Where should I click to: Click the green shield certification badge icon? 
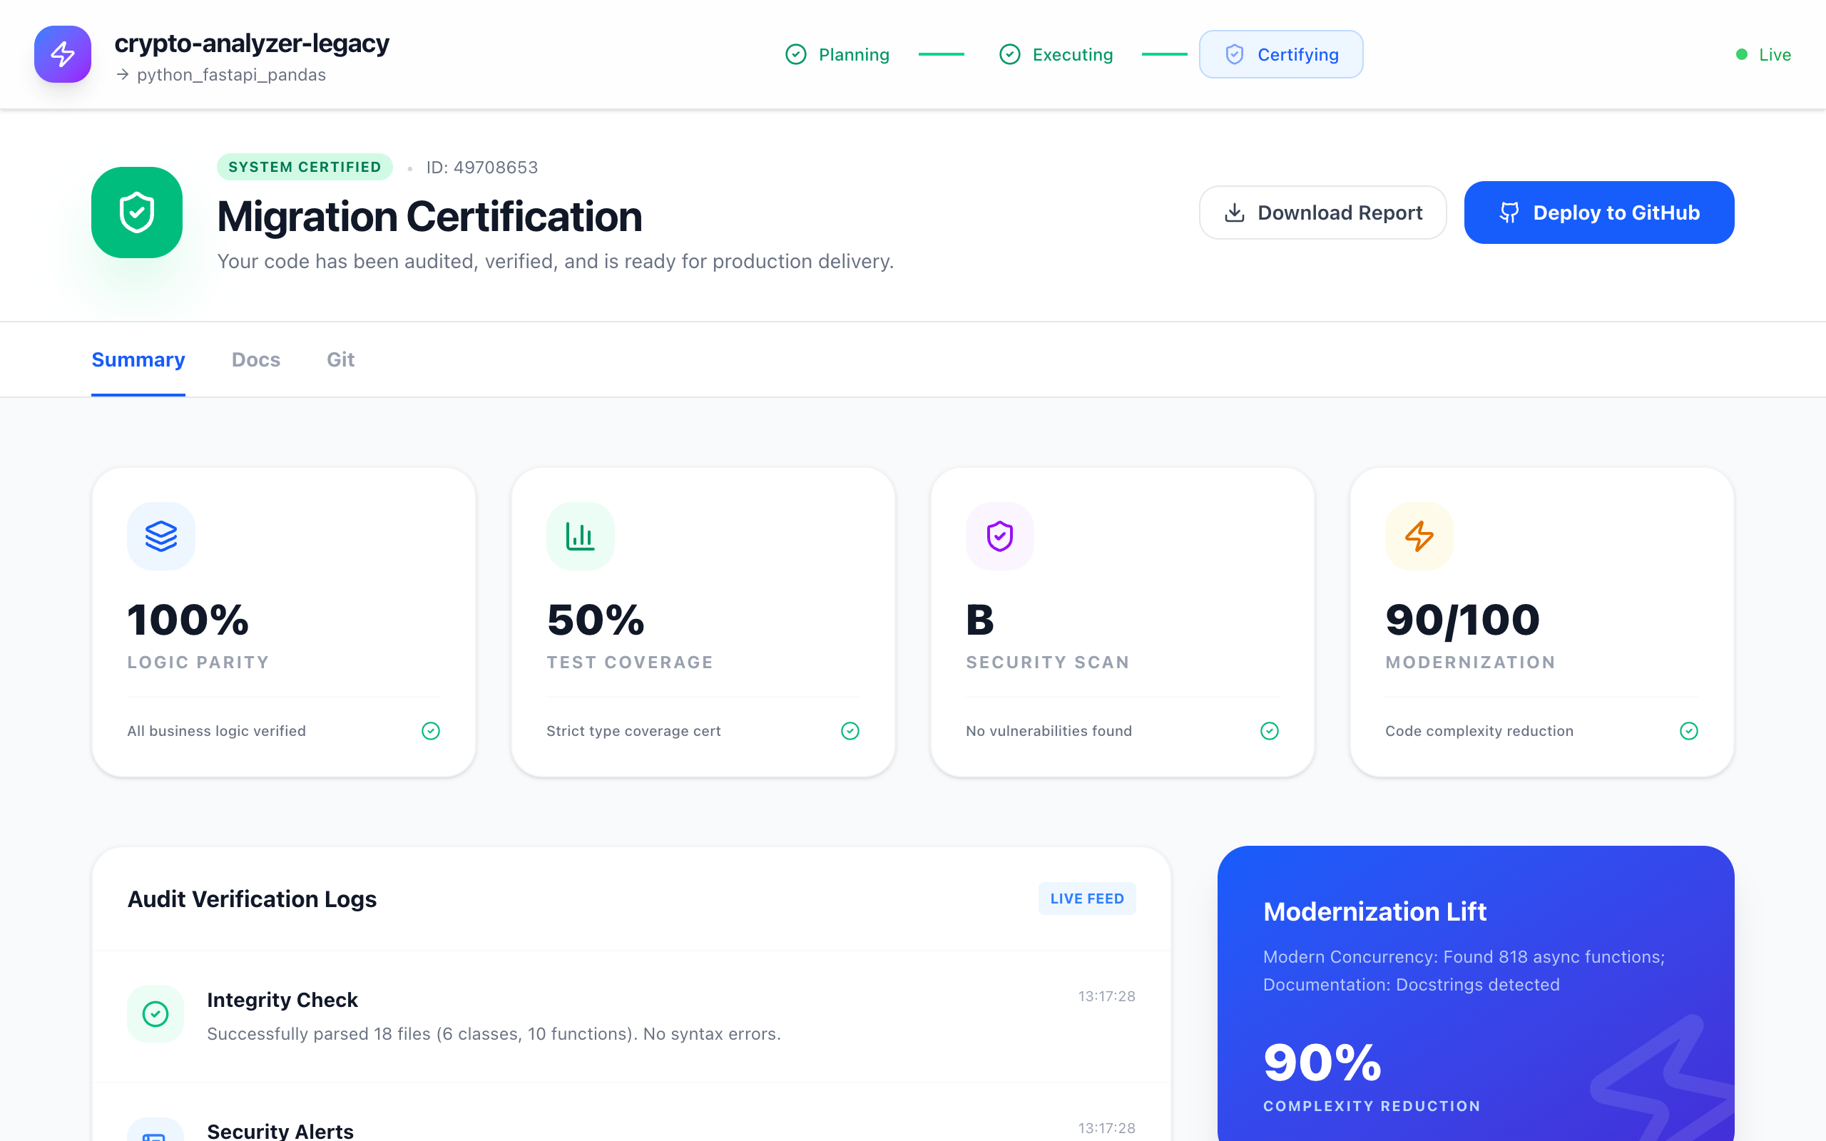[136, 213]
